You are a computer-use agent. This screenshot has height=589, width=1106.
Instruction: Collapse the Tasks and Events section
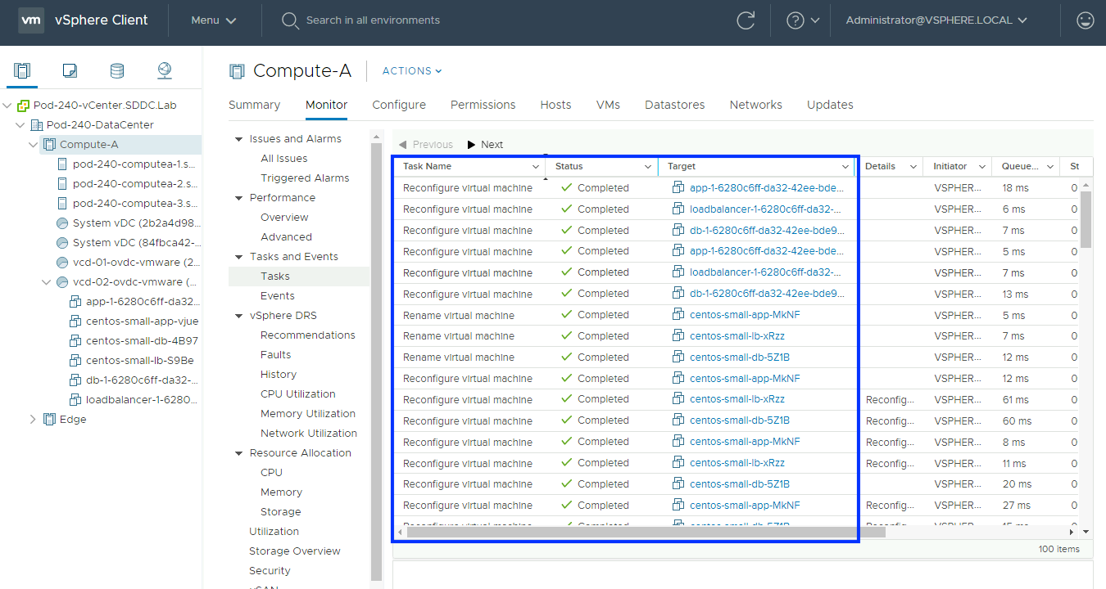click(239, 257)
